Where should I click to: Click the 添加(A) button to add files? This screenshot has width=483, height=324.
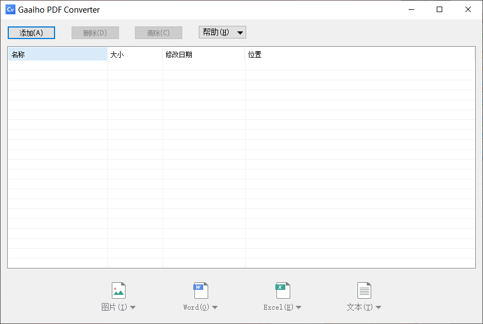pos(31,32)
